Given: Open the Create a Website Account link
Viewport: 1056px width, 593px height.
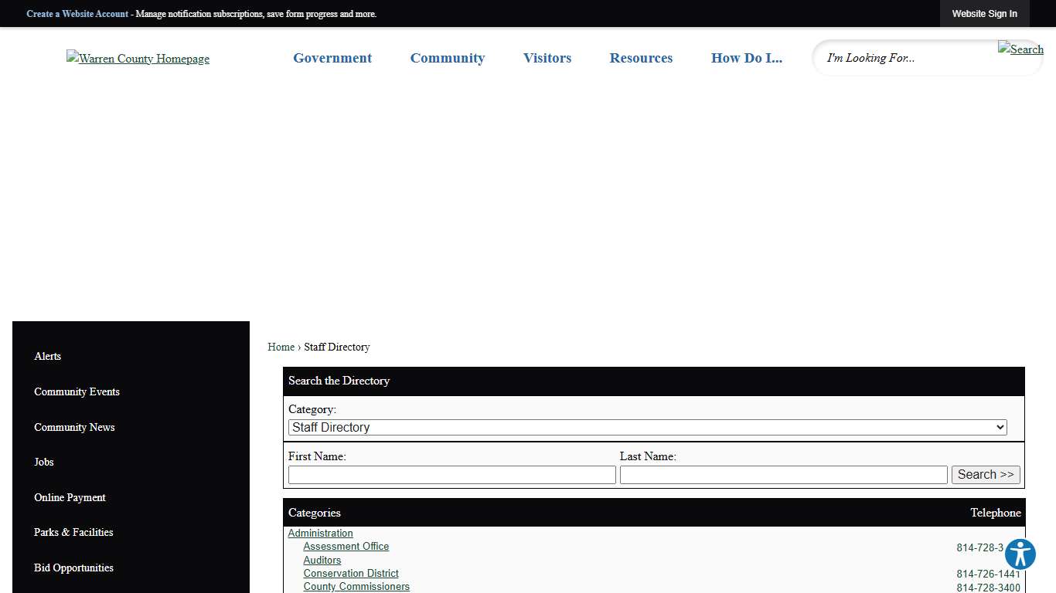Looking at the screenshot, I should pos(77,13).
